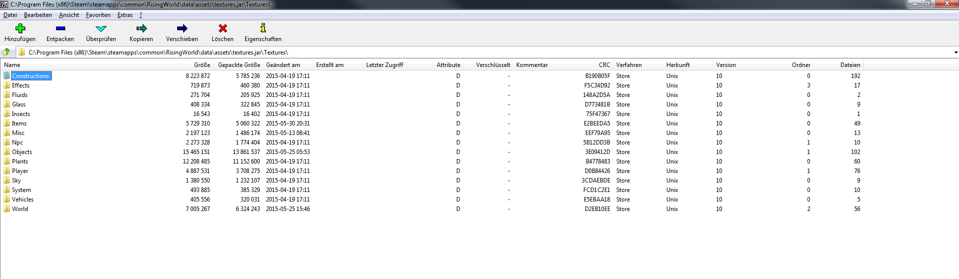
Task: Select the Vehicles folder icon
Action: pyautogui.click(x=7, y=199)
